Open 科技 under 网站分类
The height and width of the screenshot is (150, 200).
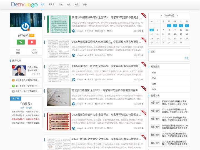(x=154, y=72)
